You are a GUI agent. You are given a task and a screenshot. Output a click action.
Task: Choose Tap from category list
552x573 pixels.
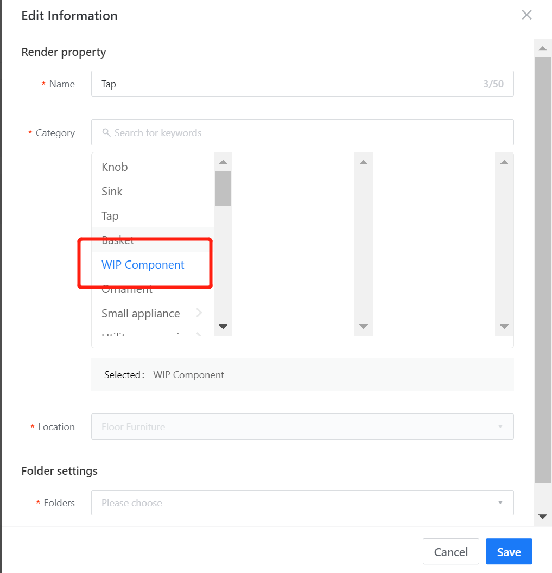coord(110,216)
